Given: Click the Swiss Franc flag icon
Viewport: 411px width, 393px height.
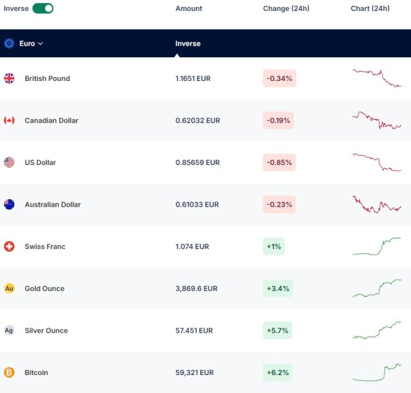Looking at the screenshot, I should [x=9, y=247].
